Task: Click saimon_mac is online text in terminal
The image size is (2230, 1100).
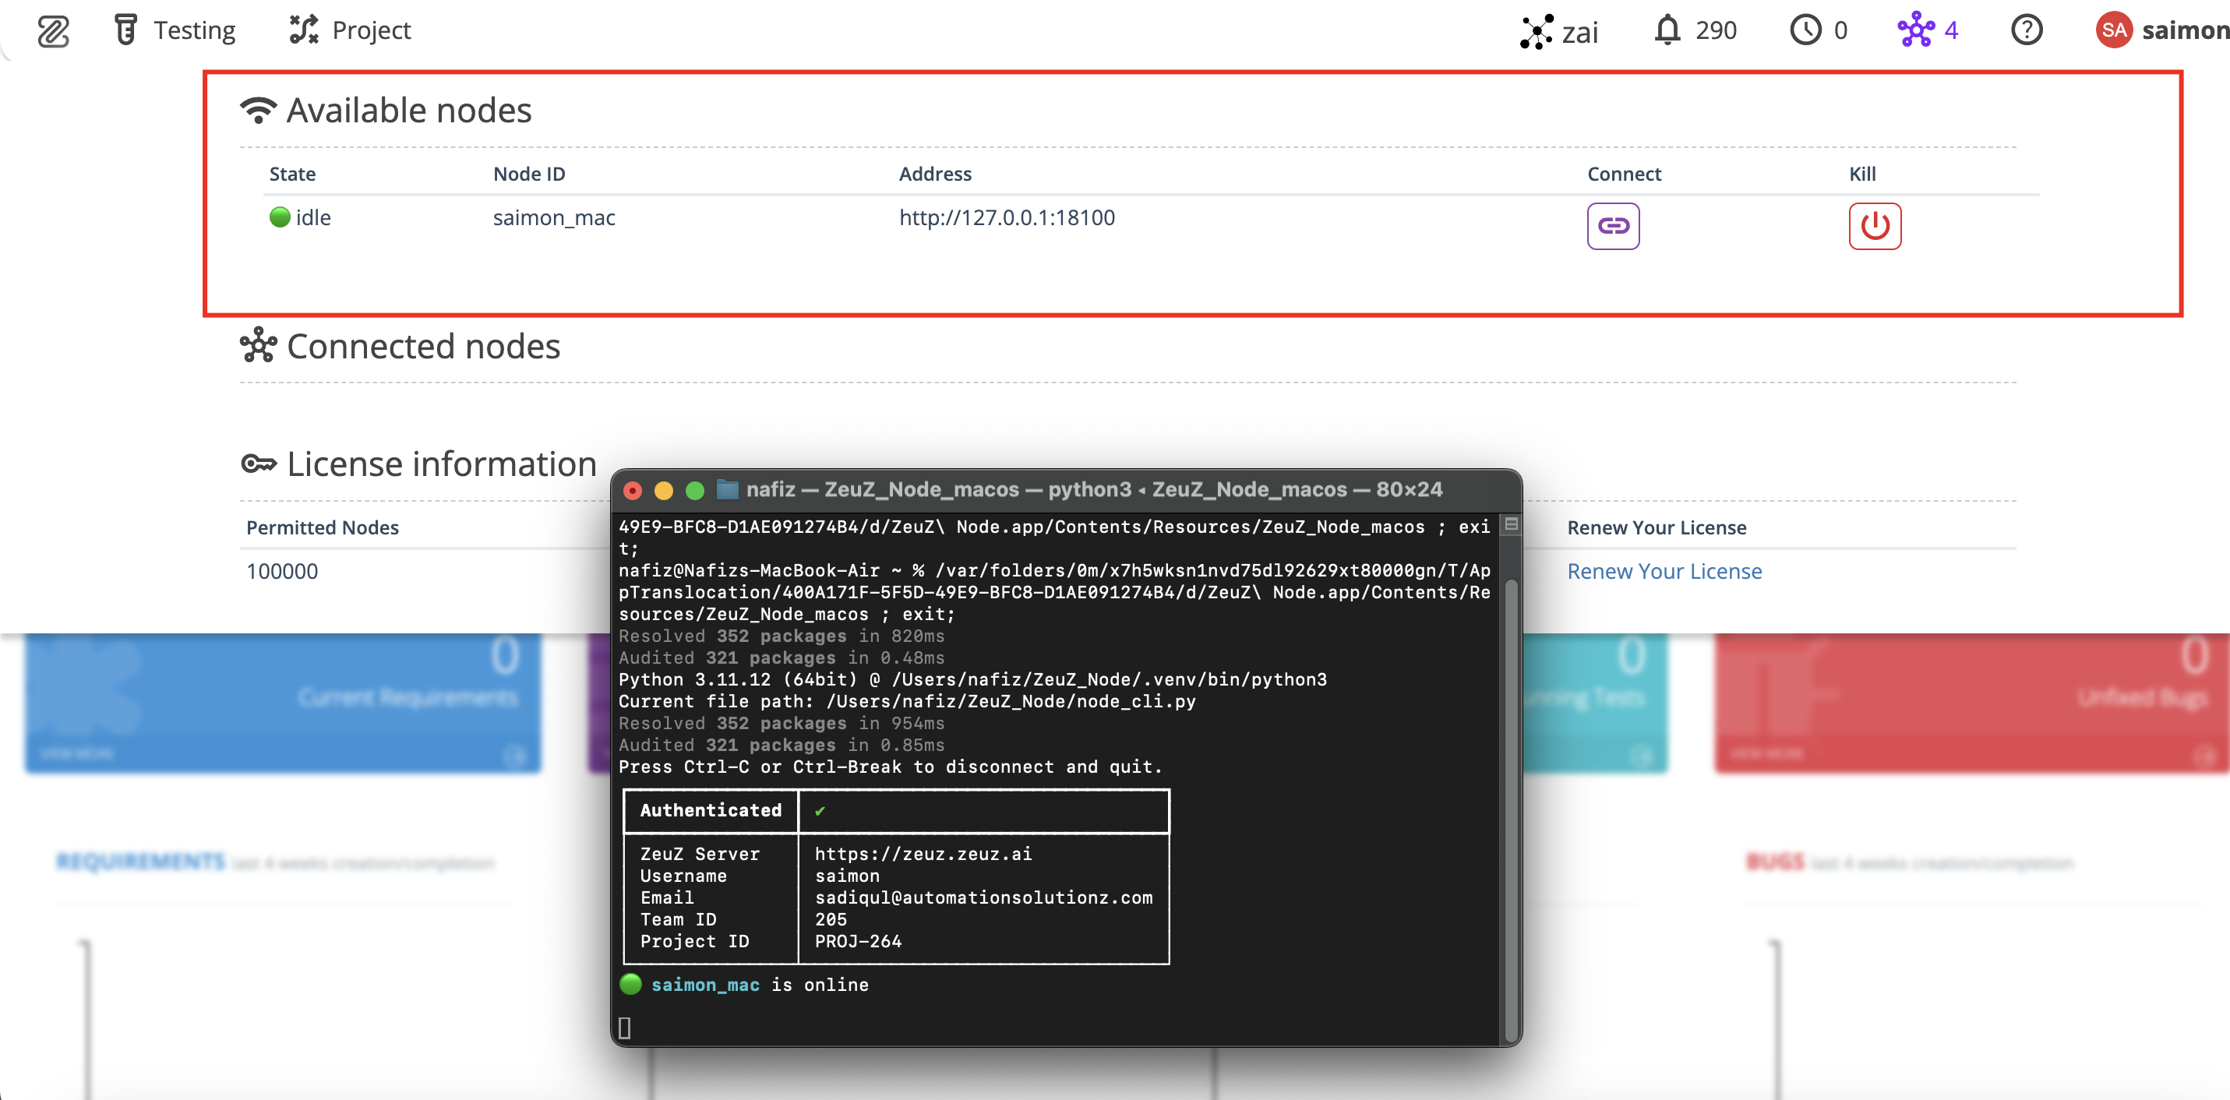Action: tap(759, 984)
